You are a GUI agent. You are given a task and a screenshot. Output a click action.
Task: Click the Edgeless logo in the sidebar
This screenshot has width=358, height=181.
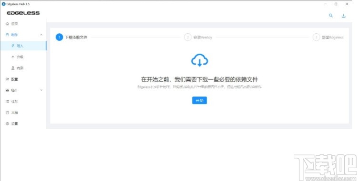23,13
